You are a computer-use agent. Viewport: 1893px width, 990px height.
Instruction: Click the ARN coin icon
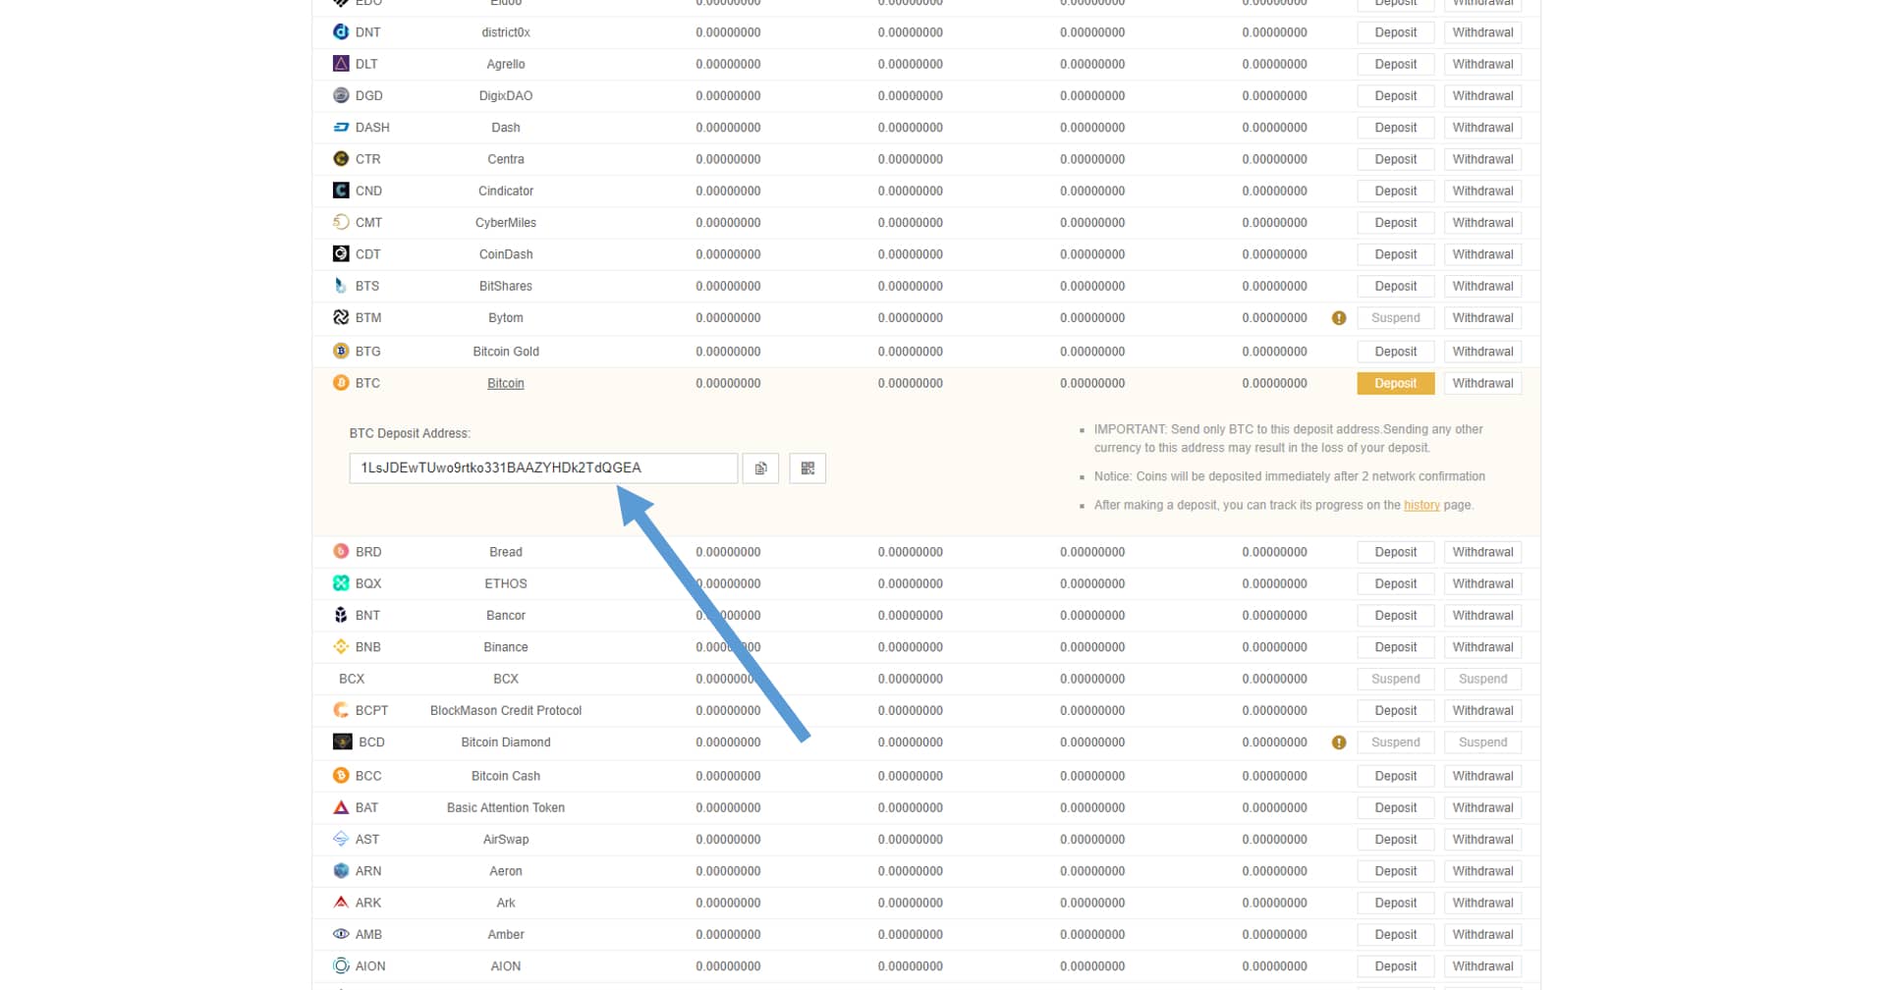point(341,871)
